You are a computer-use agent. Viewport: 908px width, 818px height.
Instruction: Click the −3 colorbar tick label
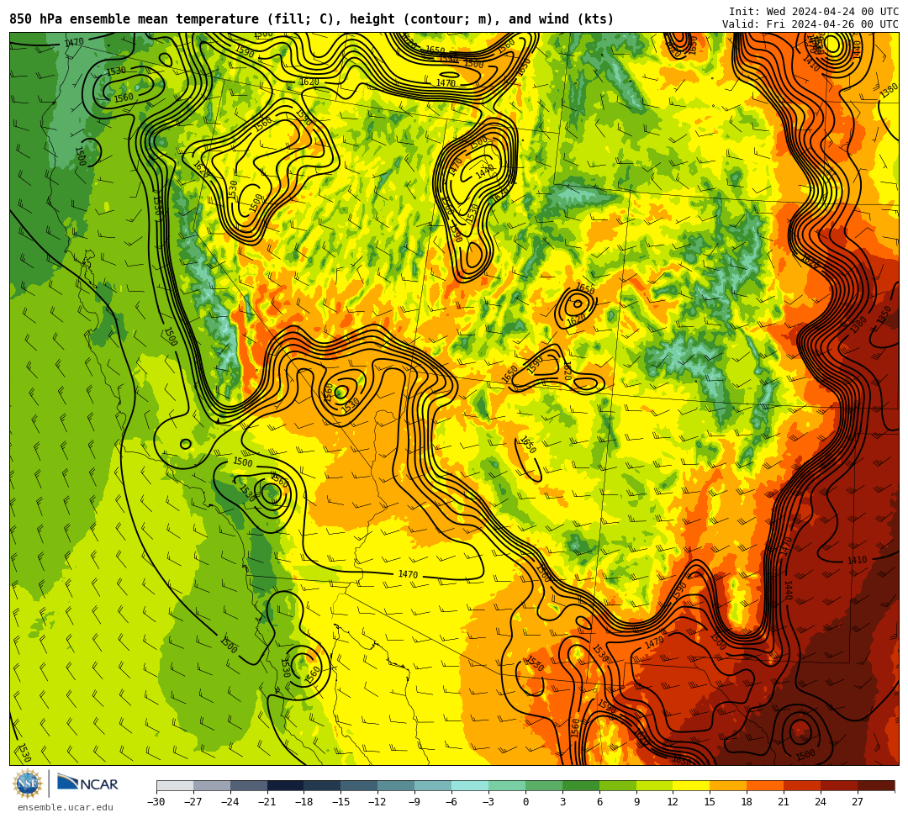point(488,802)
